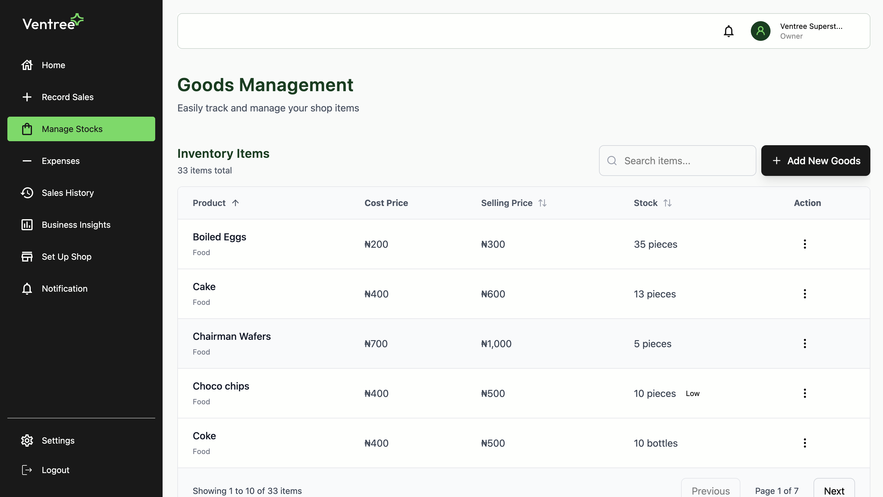Select the Sales History clock icon
The width and height of the screenshot is (883, 497).
click(x=27, y=193)
